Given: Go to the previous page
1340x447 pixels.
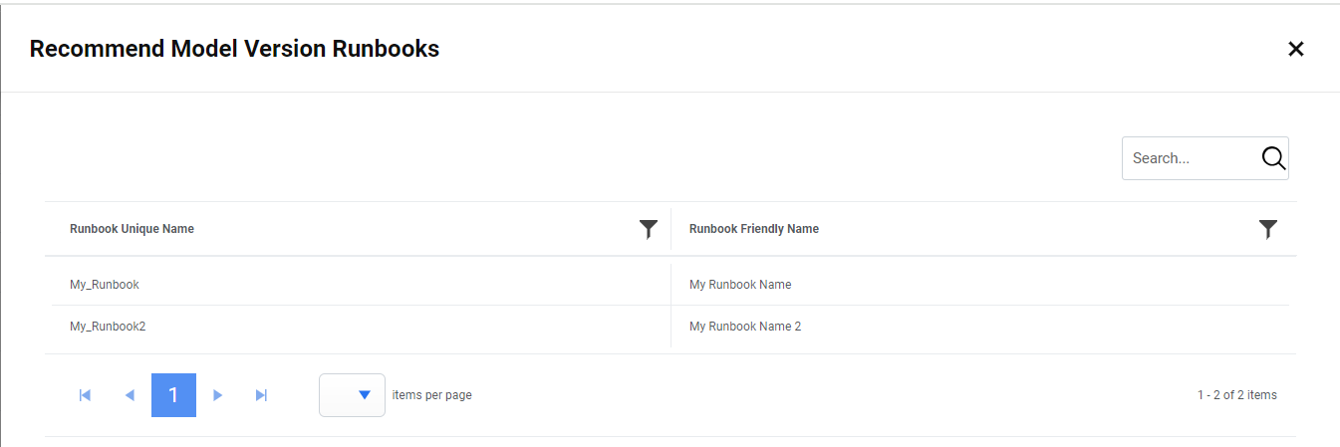Looking at the screenshot, I should click(x=130, y=395).
